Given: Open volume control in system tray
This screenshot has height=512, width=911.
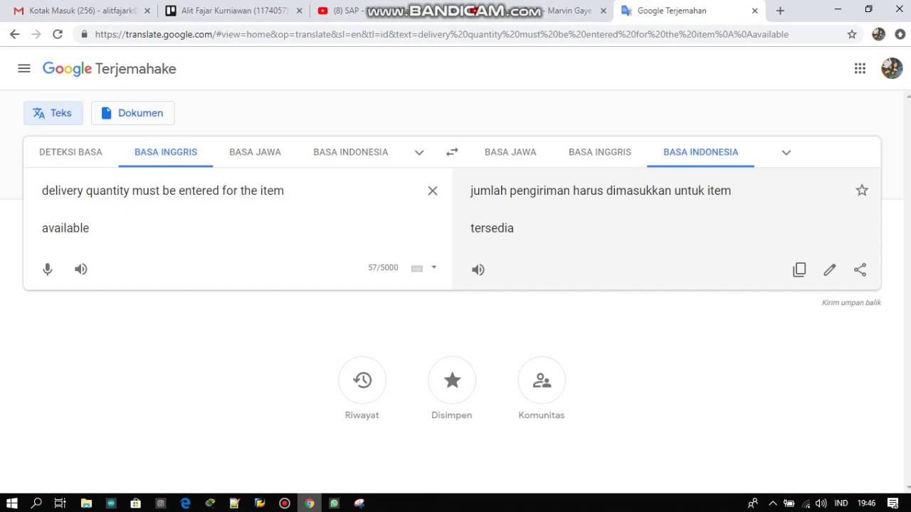Looking at the screenshot, I should click(x=821, y=503).
